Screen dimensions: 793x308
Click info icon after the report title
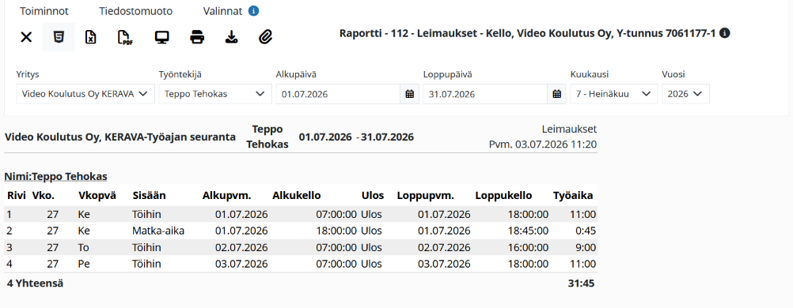pos(725,33)
